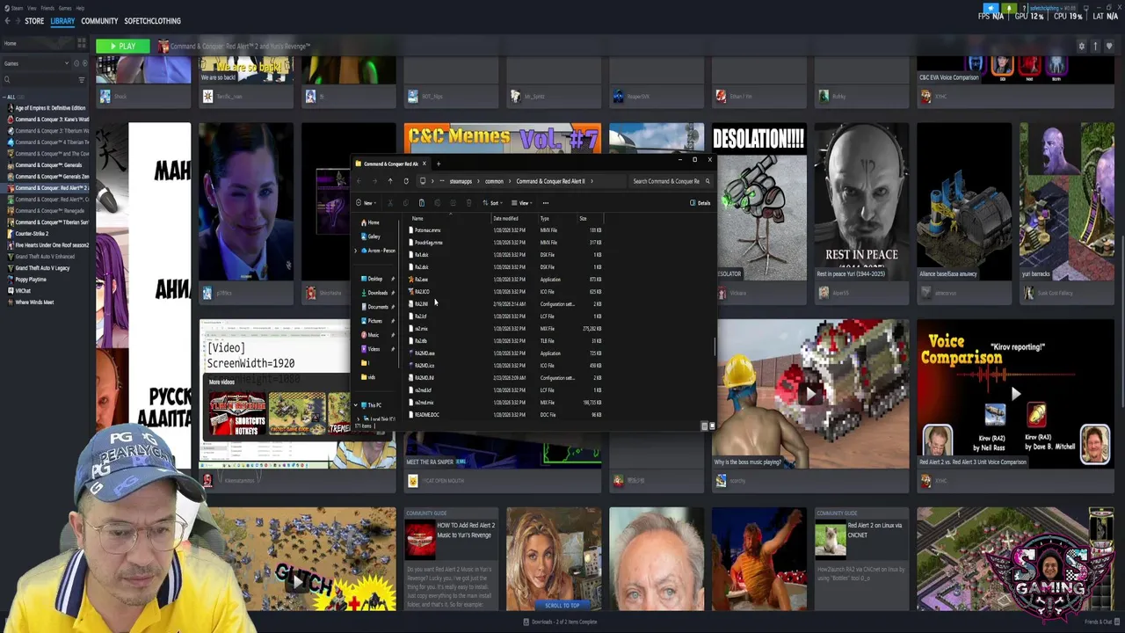Screen dimensions: 1125x633
Task: Click the Share icon in Explorer toolbar
Action: (x=453, y=203)
